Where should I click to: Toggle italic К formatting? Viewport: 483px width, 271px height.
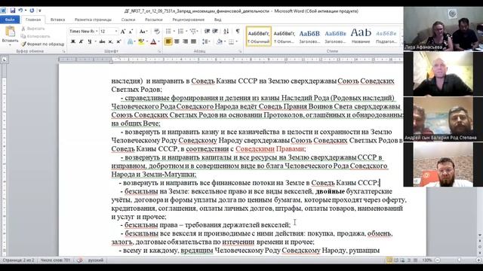(81, 41)
